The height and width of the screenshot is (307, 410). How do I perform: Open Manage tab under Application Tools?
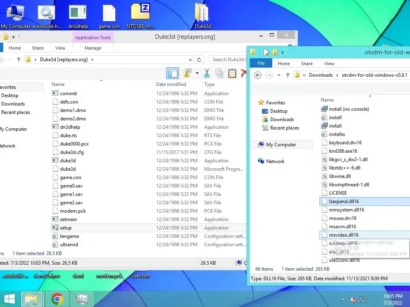93,48
